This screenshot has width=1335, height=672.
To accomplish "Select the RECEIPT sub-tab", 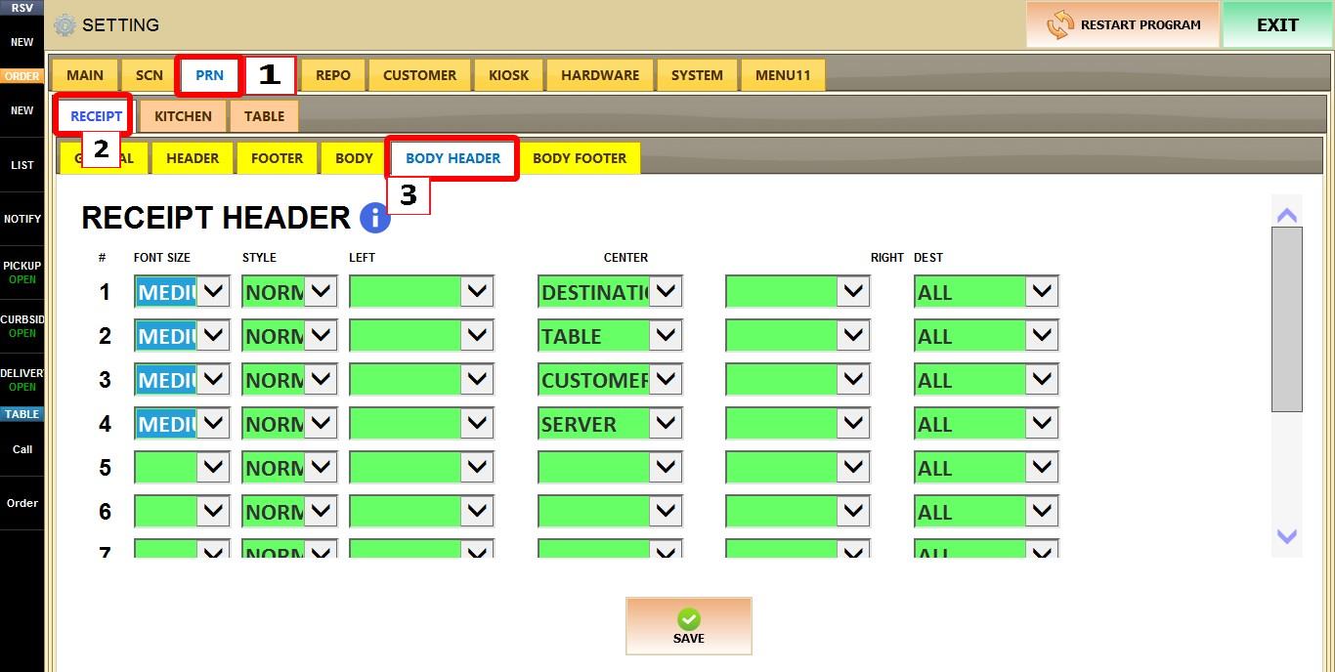I will [96, 116].
